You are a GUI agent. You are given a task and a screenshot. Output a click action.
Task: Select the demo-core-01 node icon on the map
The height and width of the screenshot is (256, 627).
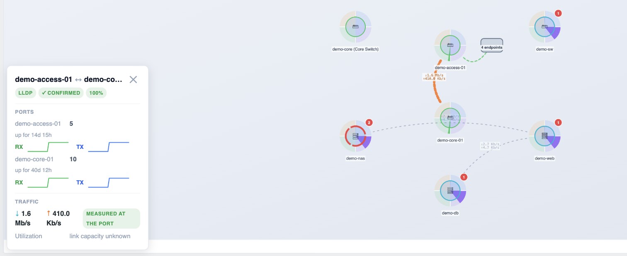click(x=450, y=117)
